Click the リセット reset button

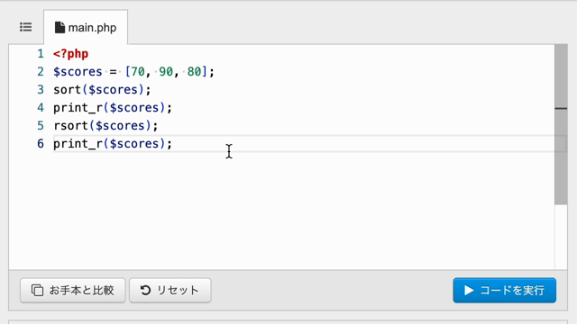click(x=170, y=290)
